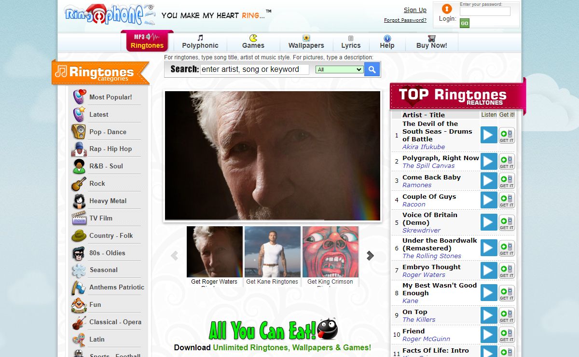The width and height of the screenshot is (579, 357).
Task: Play Voice Of Britain (Demo) preview
Action: (x=489, y=222)
